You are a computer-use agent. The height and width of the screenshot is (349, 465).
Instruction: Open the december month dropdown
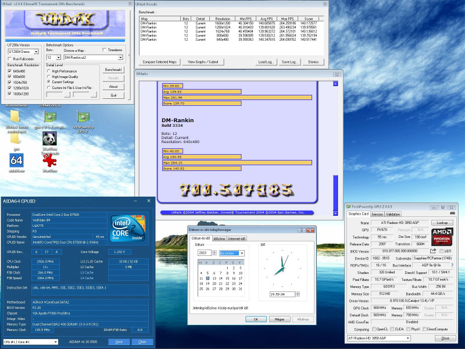pos(242,253)
